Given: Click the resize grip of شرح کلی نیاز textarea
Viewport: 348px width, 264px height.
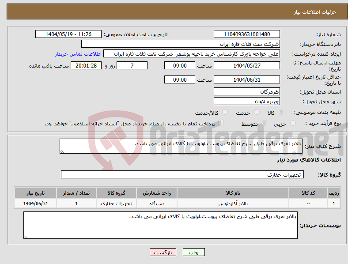Looking at the screenshot, I should pyautogui.click(x=62, y=151).
